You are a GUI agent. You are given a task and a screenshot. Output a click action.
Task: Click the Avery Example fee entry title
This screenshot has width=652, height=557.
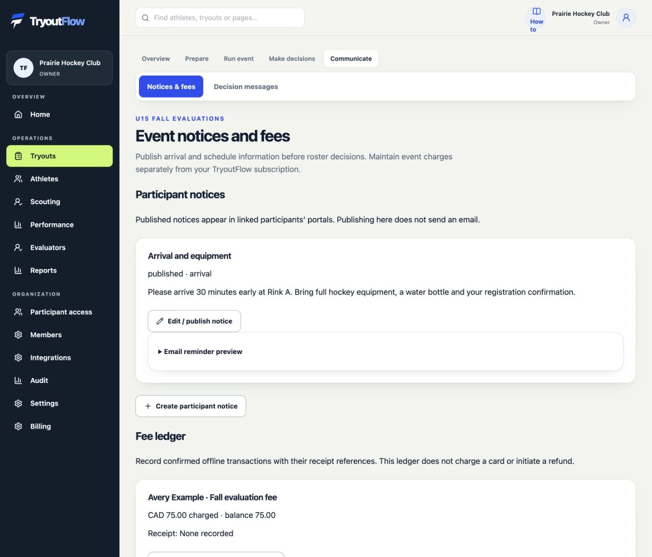[x=212, y=497]
